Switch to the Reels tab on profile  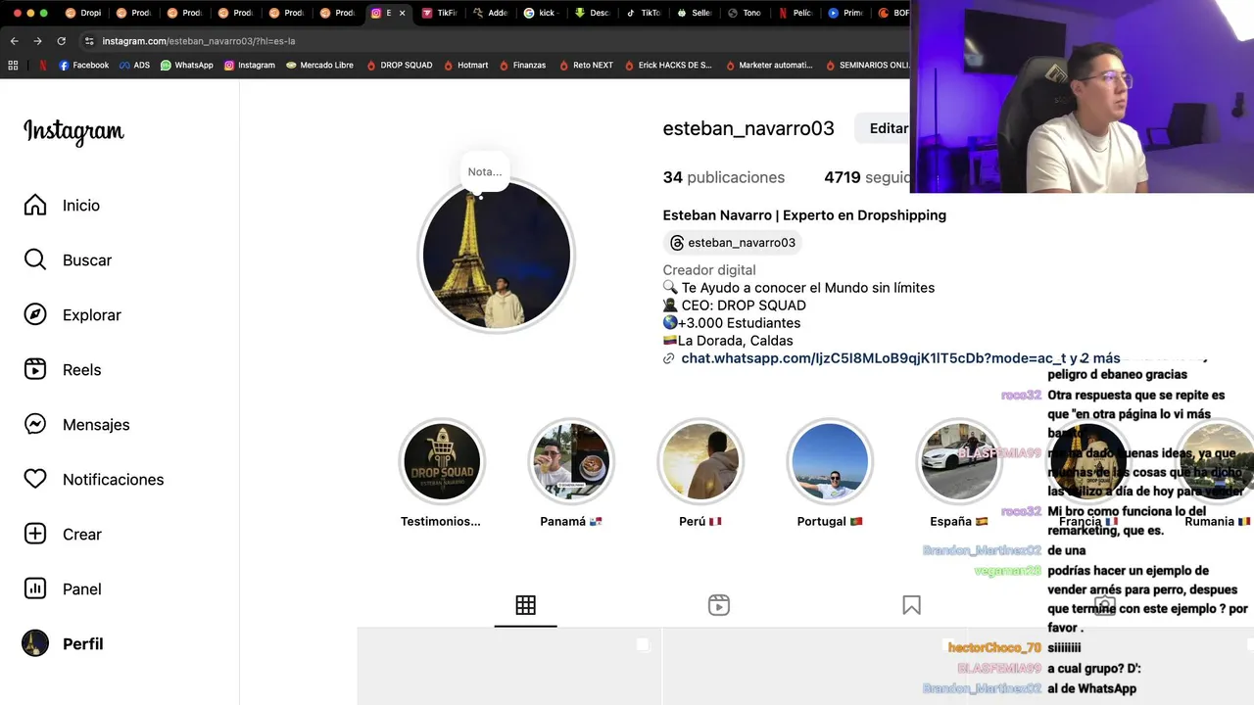point(718,605)
